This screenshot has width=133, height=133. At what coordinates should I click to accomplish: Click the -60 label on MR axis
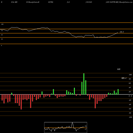[x=130, y=109]
